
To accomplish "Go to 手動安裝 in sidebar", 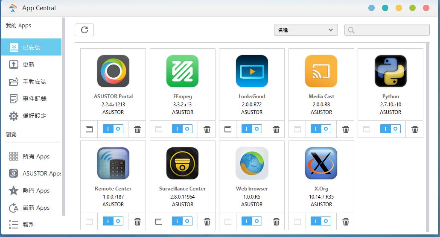I will click(x=32, y=82).
